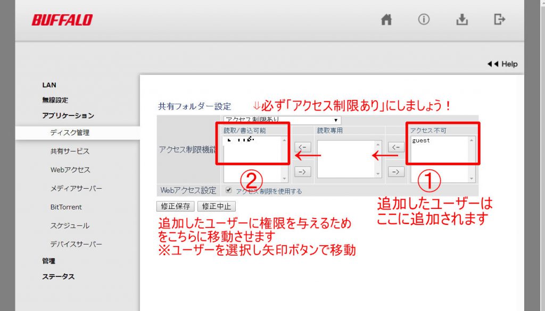
Task: Open the アクセス制限あり dropdown
Action: click(x=282, y=120)
